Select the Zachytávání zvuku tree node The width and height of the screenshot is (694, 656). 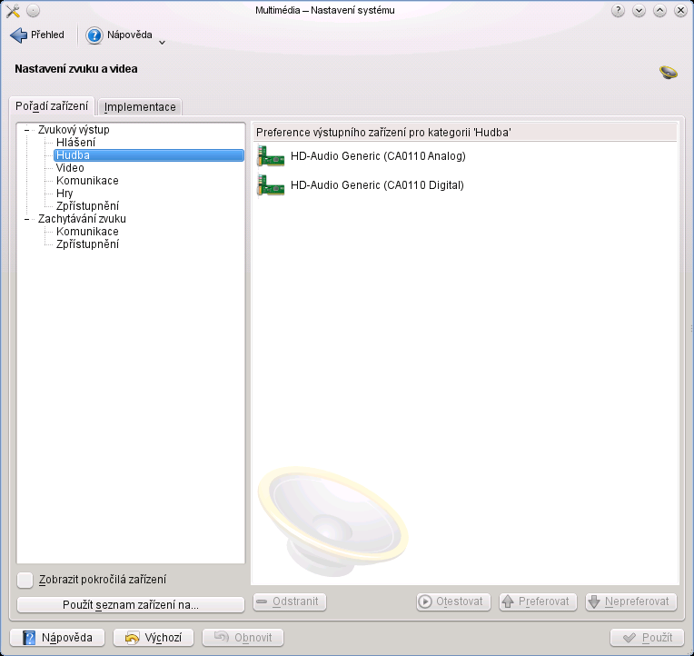[x=82, y=219]
